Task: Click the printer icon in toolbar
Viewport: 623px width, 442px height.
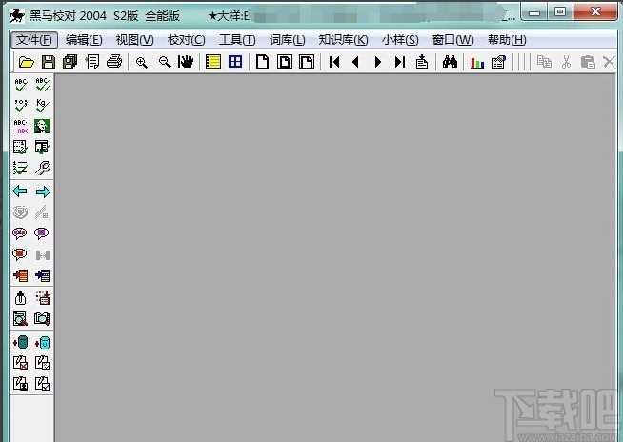Action: 114,62
